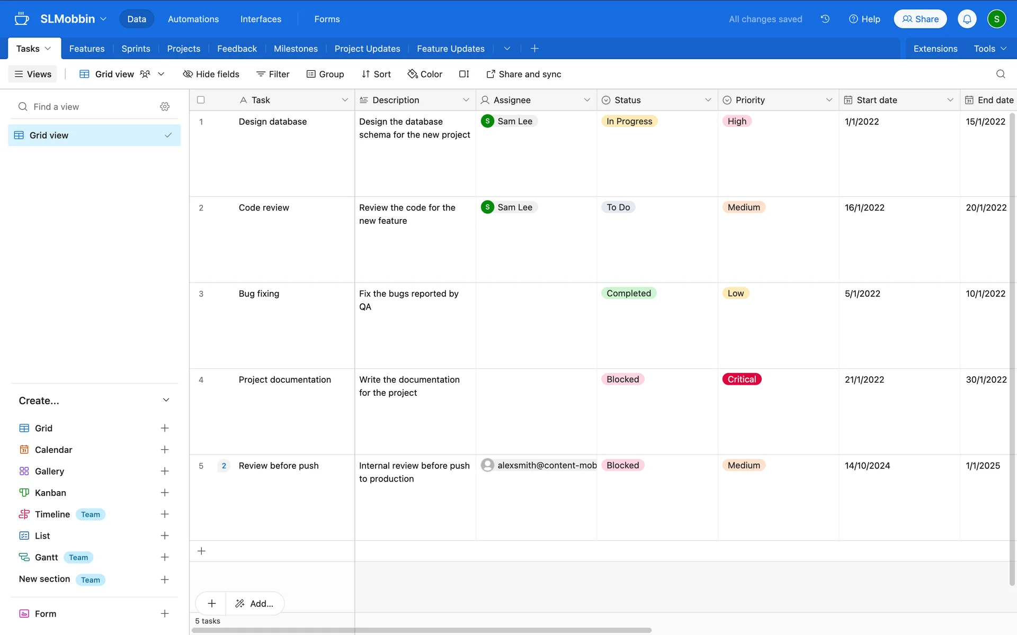Click the row height icon
The image size is (1017, 635).
pyautogui.click(x=463, y=74)
